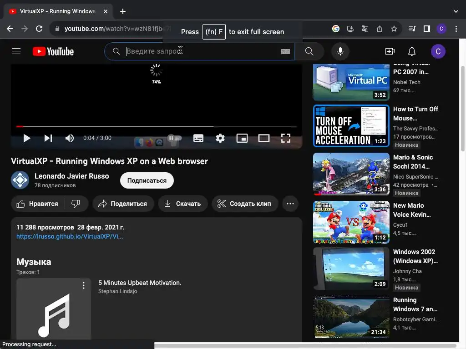Image resolution: width=466 pixels, height=349 pixels.
Task: Open the Create video button
Action: coord(390,51)
